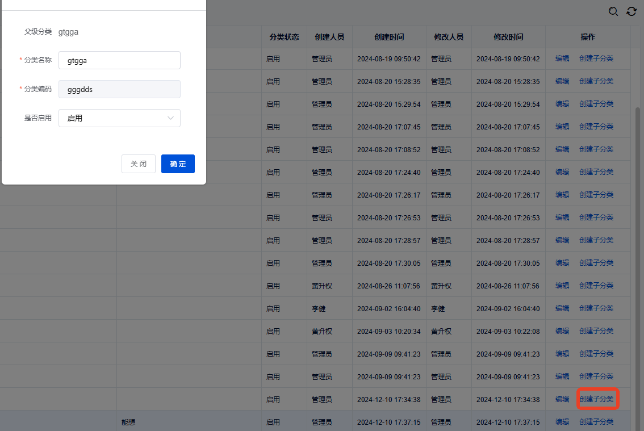Click the 分类名称 input field

coord(119,60)
